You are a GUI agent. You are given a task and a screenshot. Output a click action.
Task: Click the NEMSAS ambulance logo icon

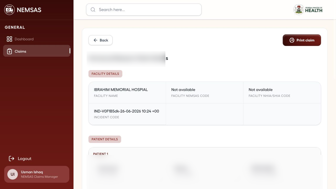click(x=9, y=10)
